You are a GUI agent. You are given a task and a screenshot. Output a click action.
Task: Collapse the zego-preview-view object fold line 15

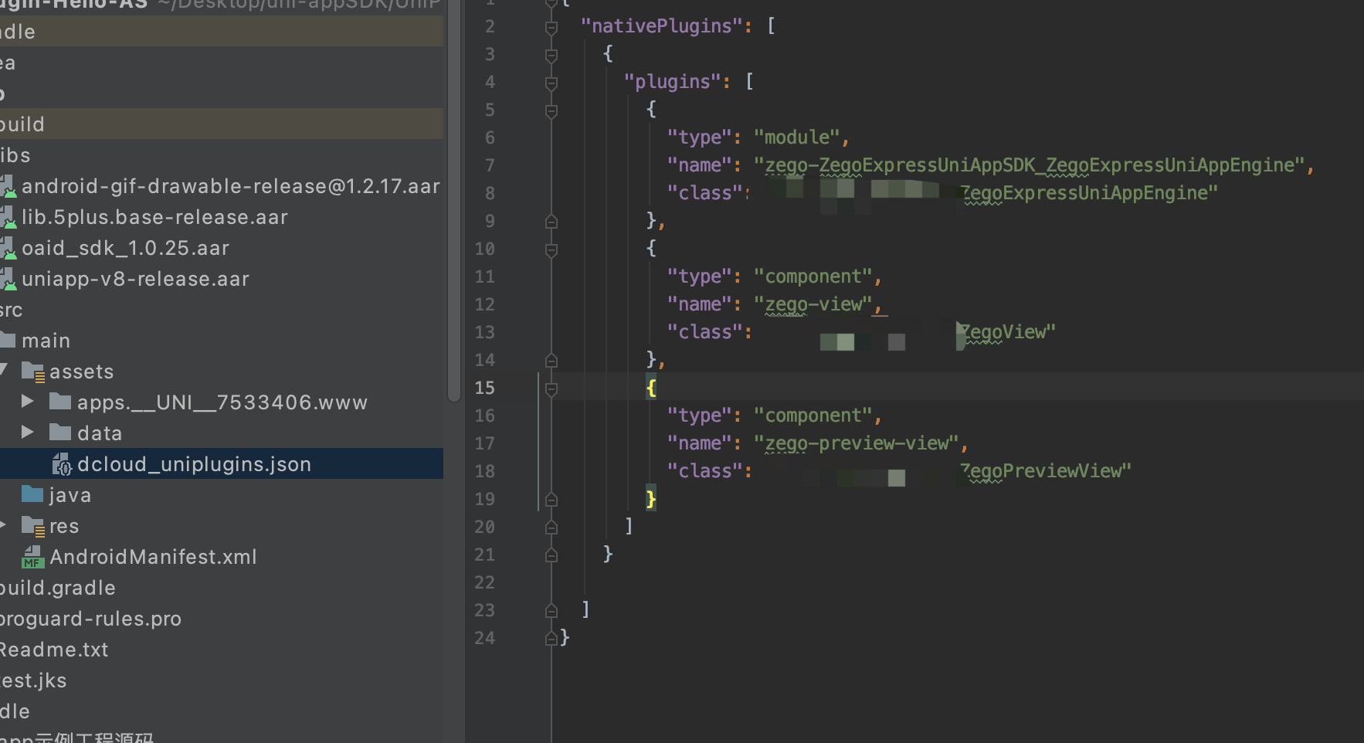coord(551,389)
